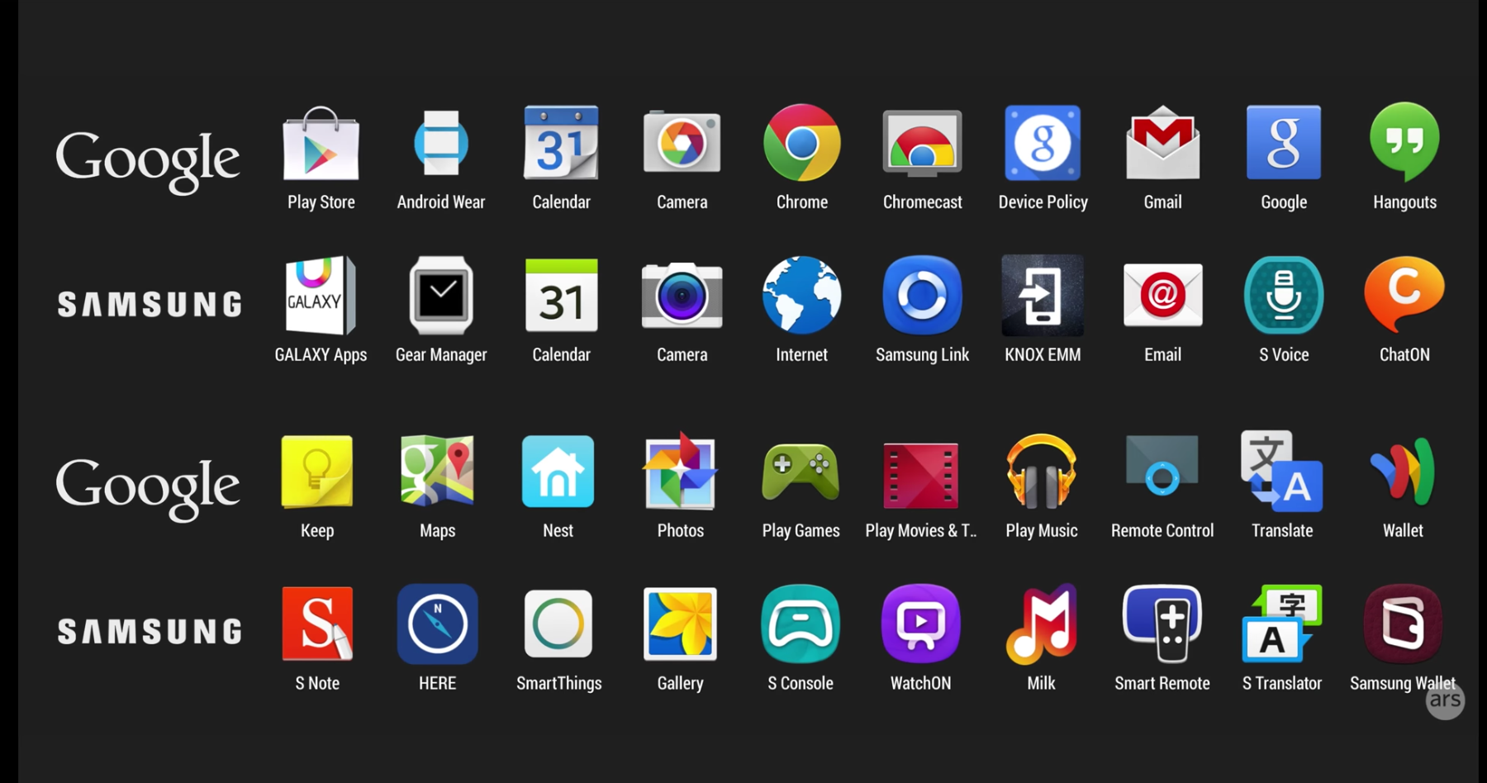Select the upper SAMSUNG logo
1487x783 pixels.
150,304
